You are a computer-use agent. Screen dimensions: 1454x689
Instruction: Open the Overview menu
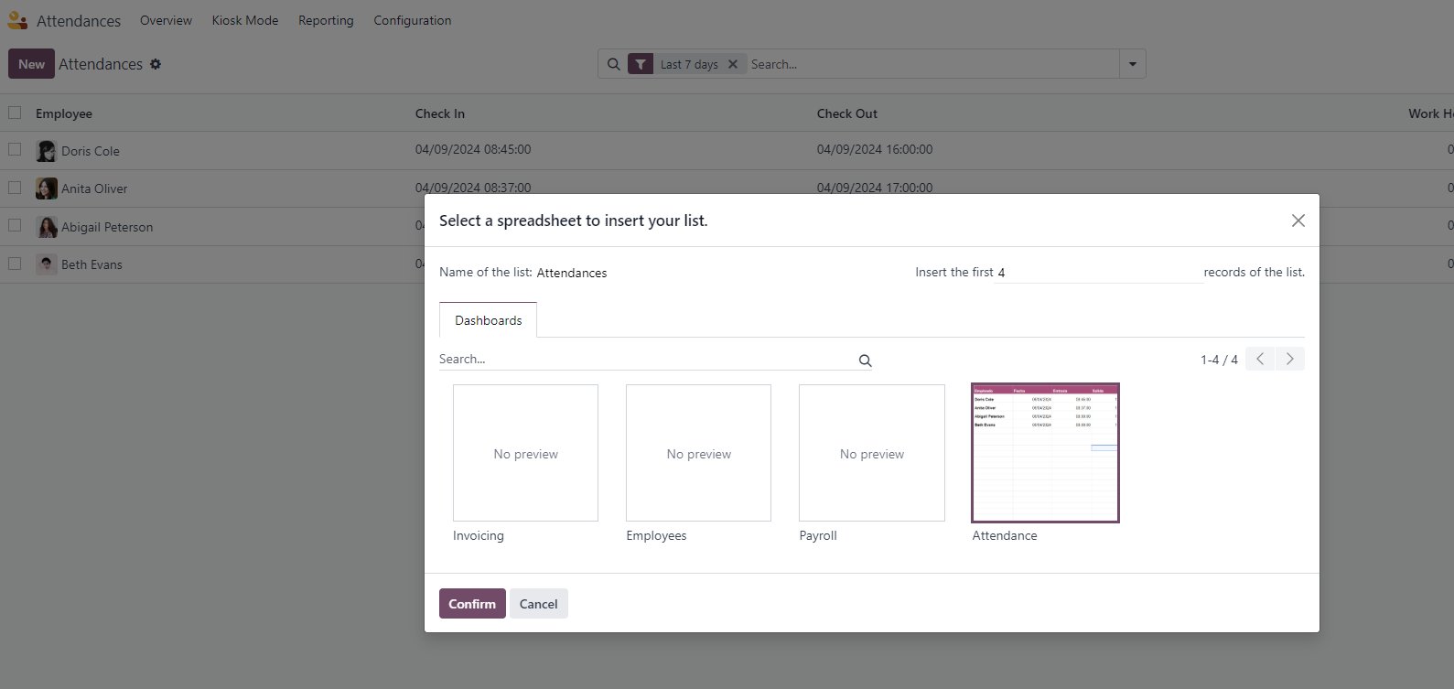pos(166,20)
